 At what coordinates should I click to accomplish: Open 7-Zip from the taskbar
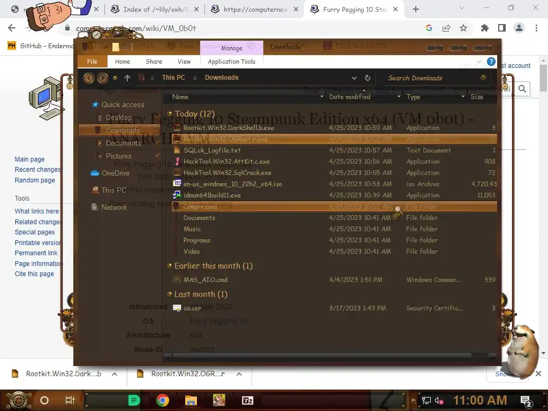point(247,400)
